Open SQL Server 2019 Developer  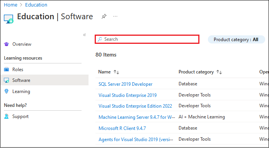tap(125, 84)
